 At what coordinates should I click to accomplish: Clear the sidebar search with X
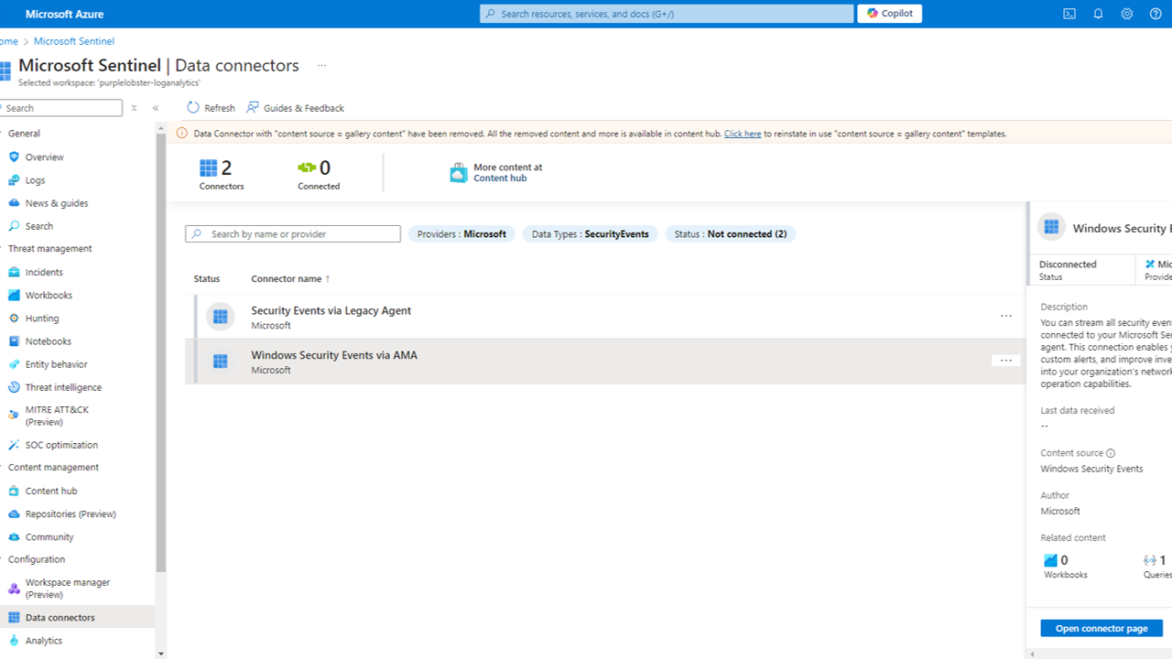(x=134, y=108)
